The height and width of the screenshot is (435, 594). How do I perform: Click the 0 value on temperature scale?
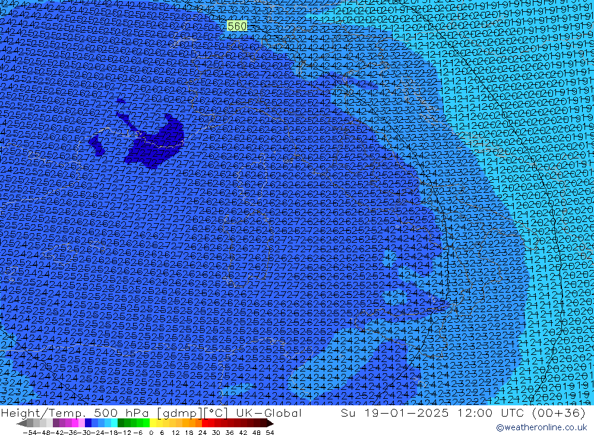click(151, 433)
